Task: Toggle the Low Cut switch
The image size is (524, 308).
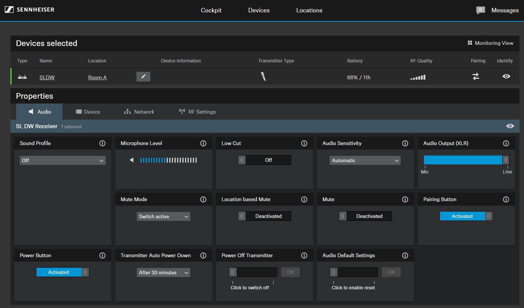Action: pyautogui.click(x=264, y=160)
